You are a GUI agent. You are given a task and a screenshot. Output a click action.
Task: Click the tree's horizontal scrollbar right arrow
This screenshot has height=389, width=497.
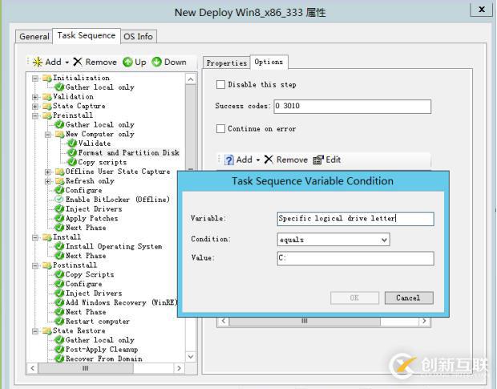coord(179,368)
